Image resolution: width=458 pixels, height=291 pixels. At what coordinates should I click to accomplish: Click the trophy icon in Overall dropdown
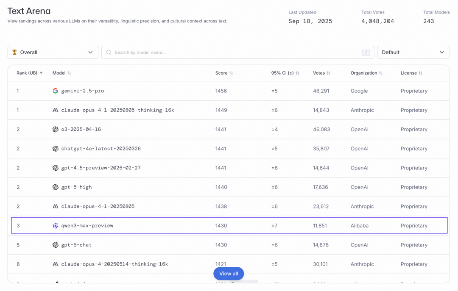[x=15, y=53]
